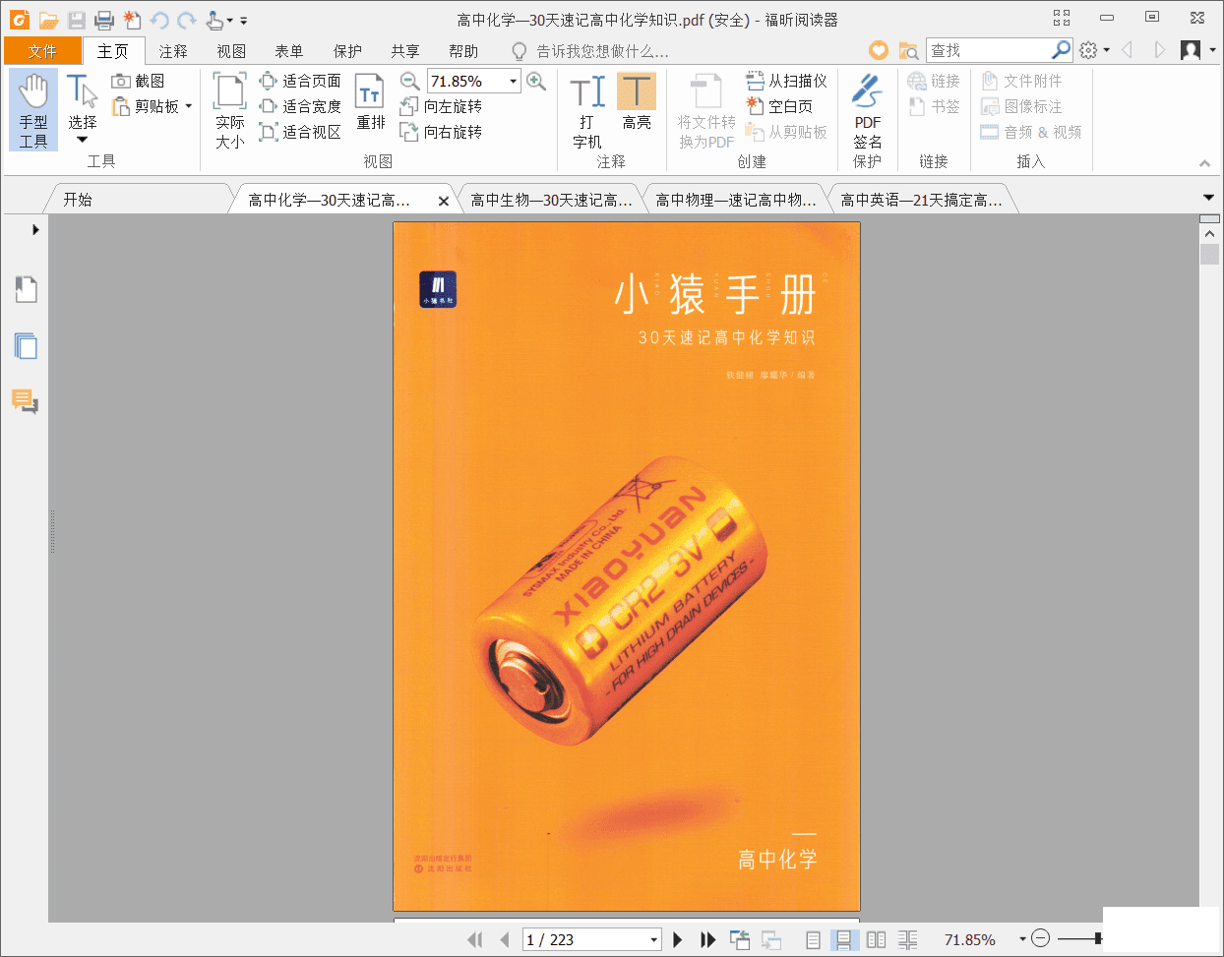The height and width of the screenshot is (957, 1224).
Task: Click the Snapshot (截图) tool
Action: click(138, 81)
